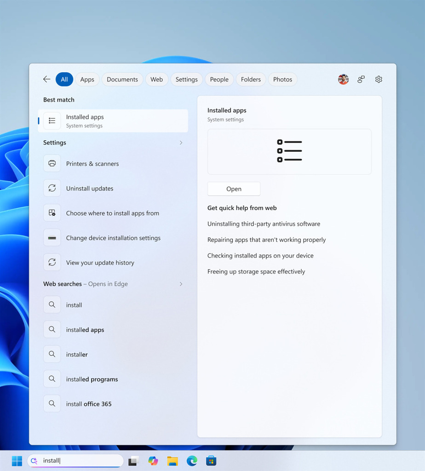
Task: Switch to the Apps filter tab
Action: [x=87, y=79]
